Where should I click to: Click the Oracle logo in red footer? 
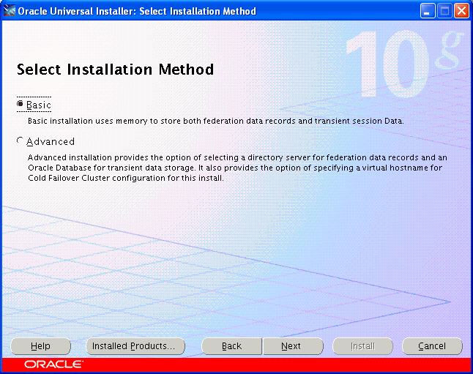point(53,364)
